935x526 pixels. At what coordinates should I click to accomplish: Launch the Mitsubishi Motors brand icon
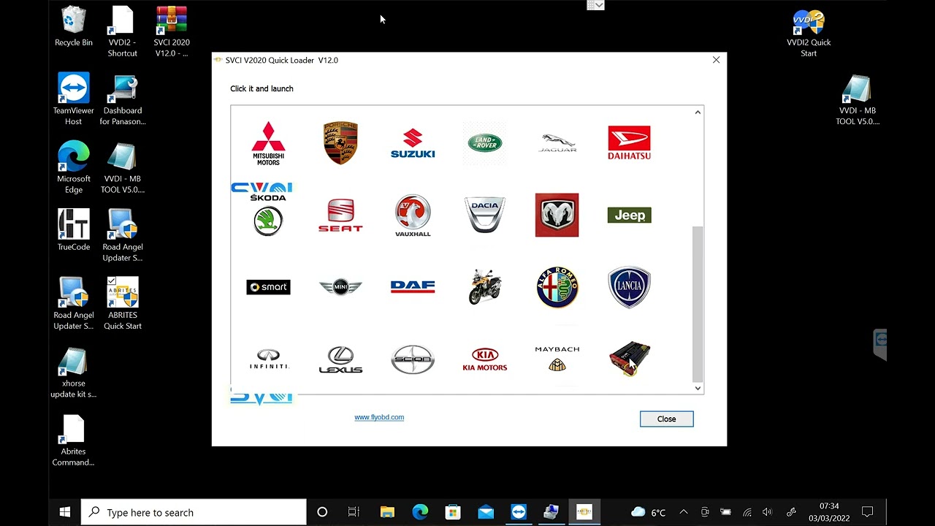pyautogui.click(x=268, y=143)
